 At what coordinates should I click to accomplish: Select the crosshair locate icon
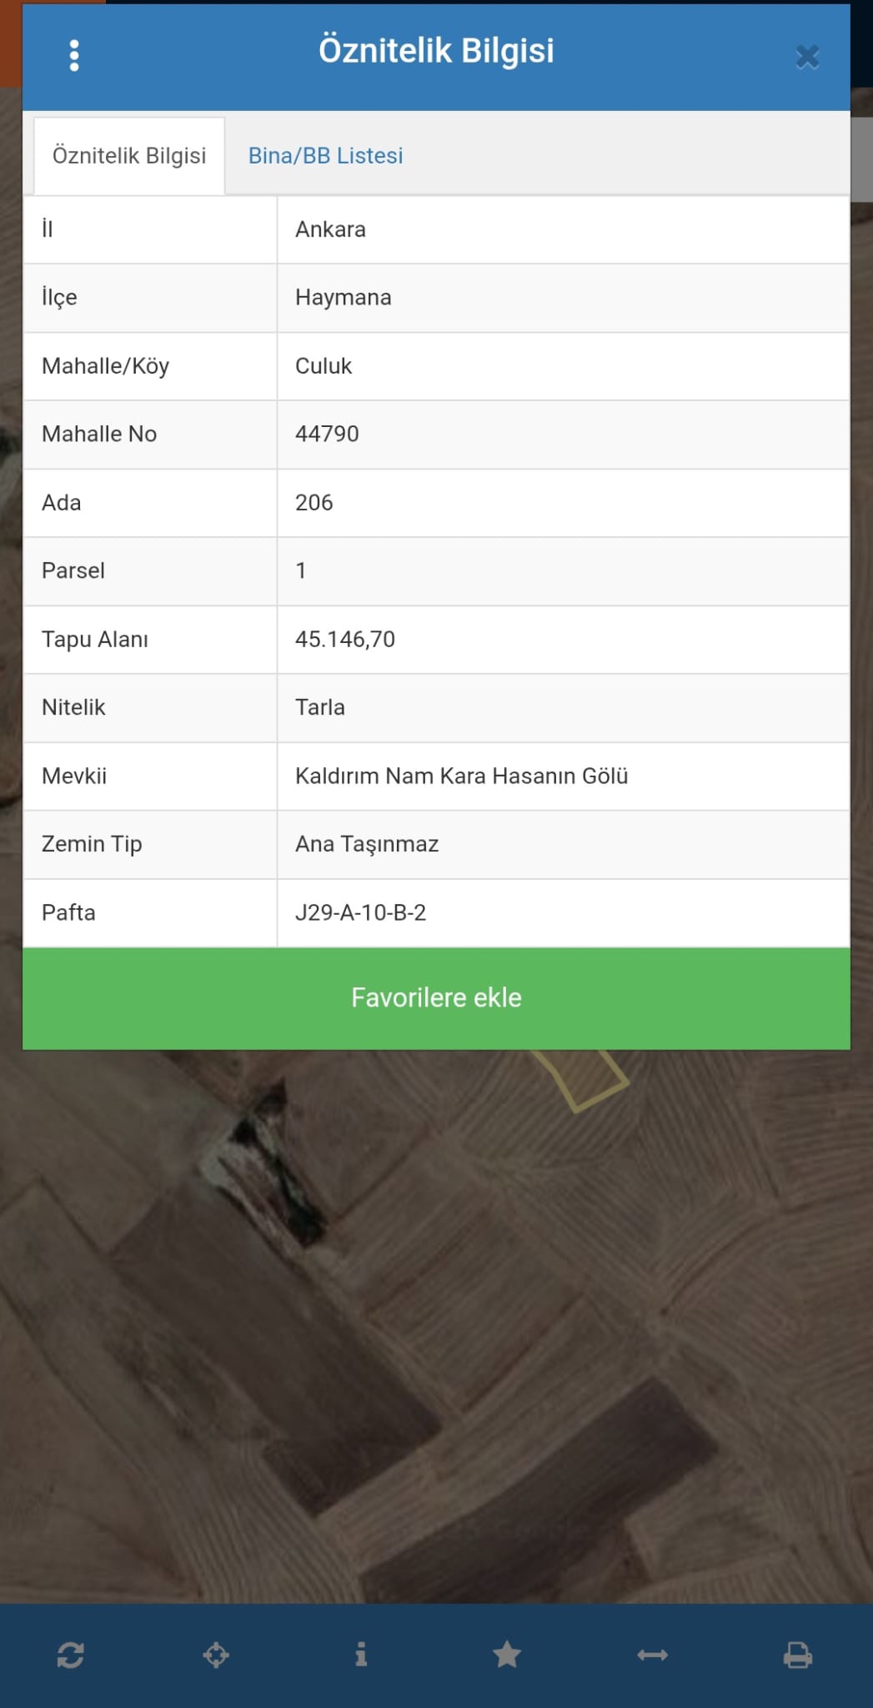[x=215, y=1656]
